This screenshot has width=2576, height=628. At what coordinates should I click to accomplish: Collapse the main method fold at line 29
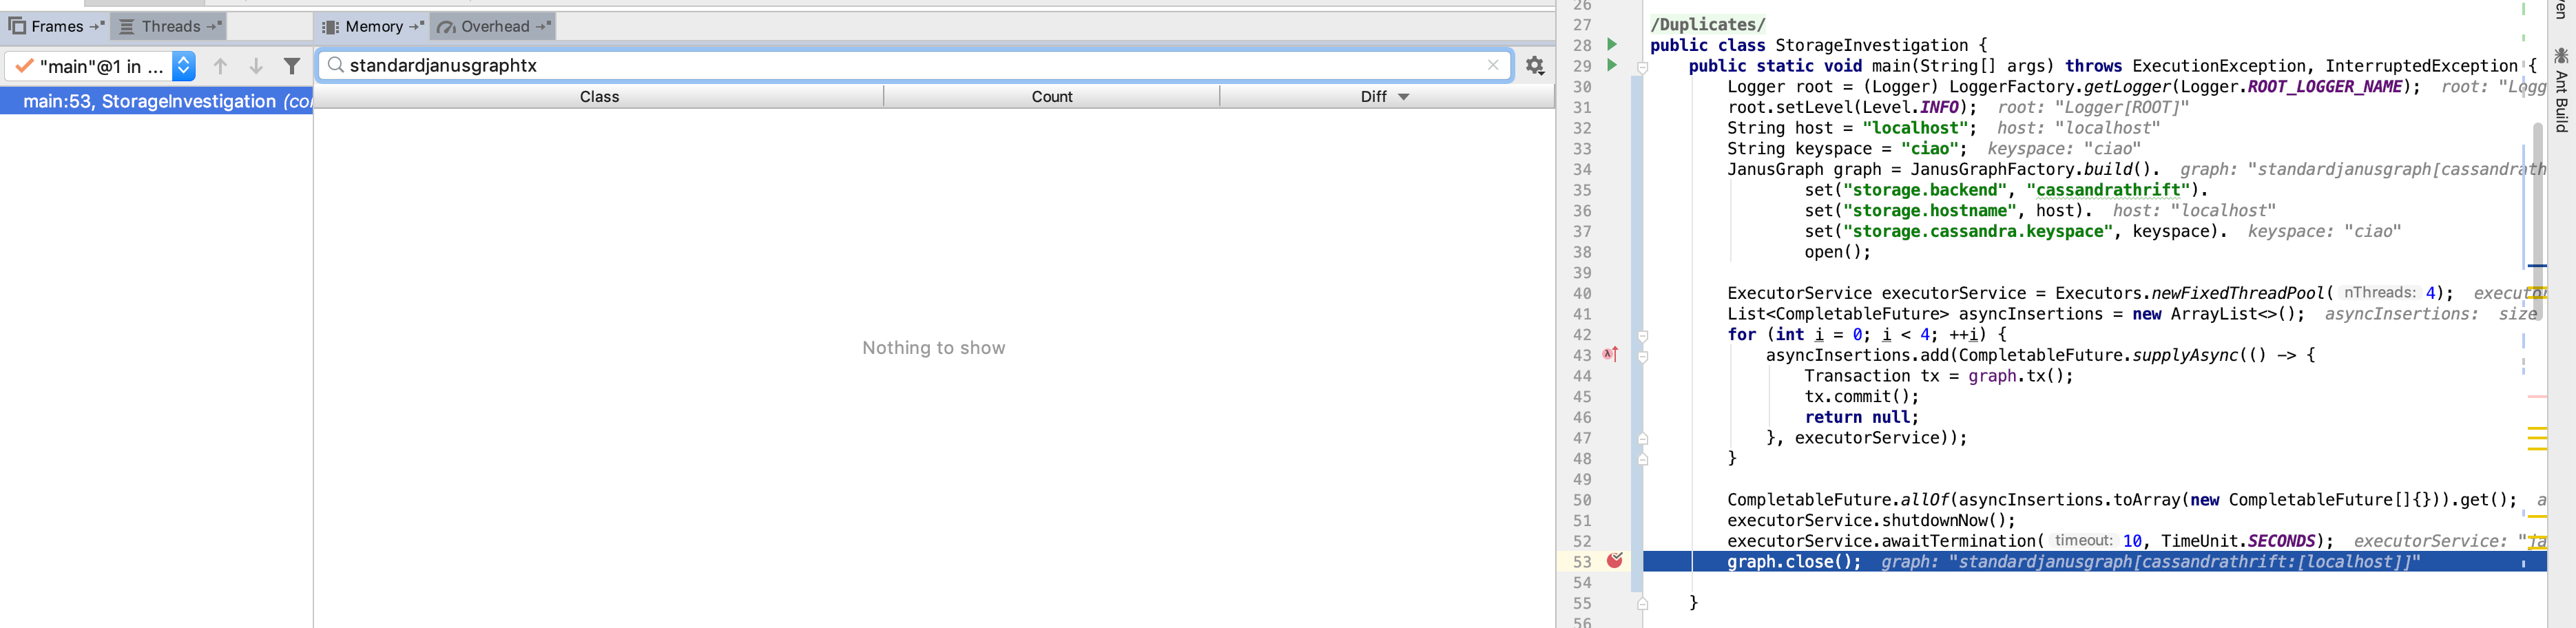[1642, 68]
